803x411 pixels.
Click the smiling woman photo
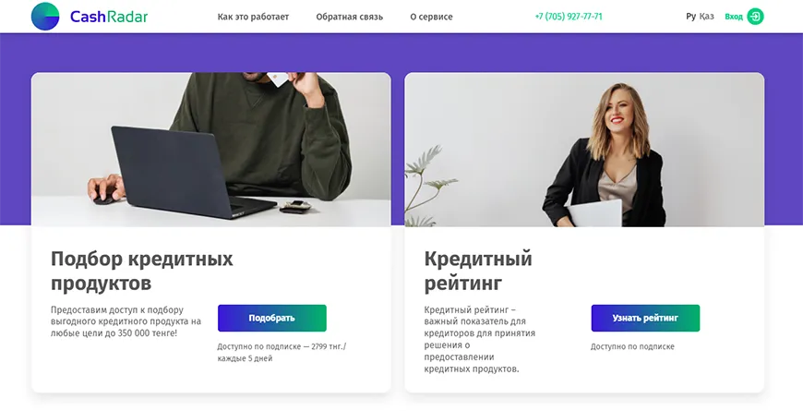coord(584,149)
